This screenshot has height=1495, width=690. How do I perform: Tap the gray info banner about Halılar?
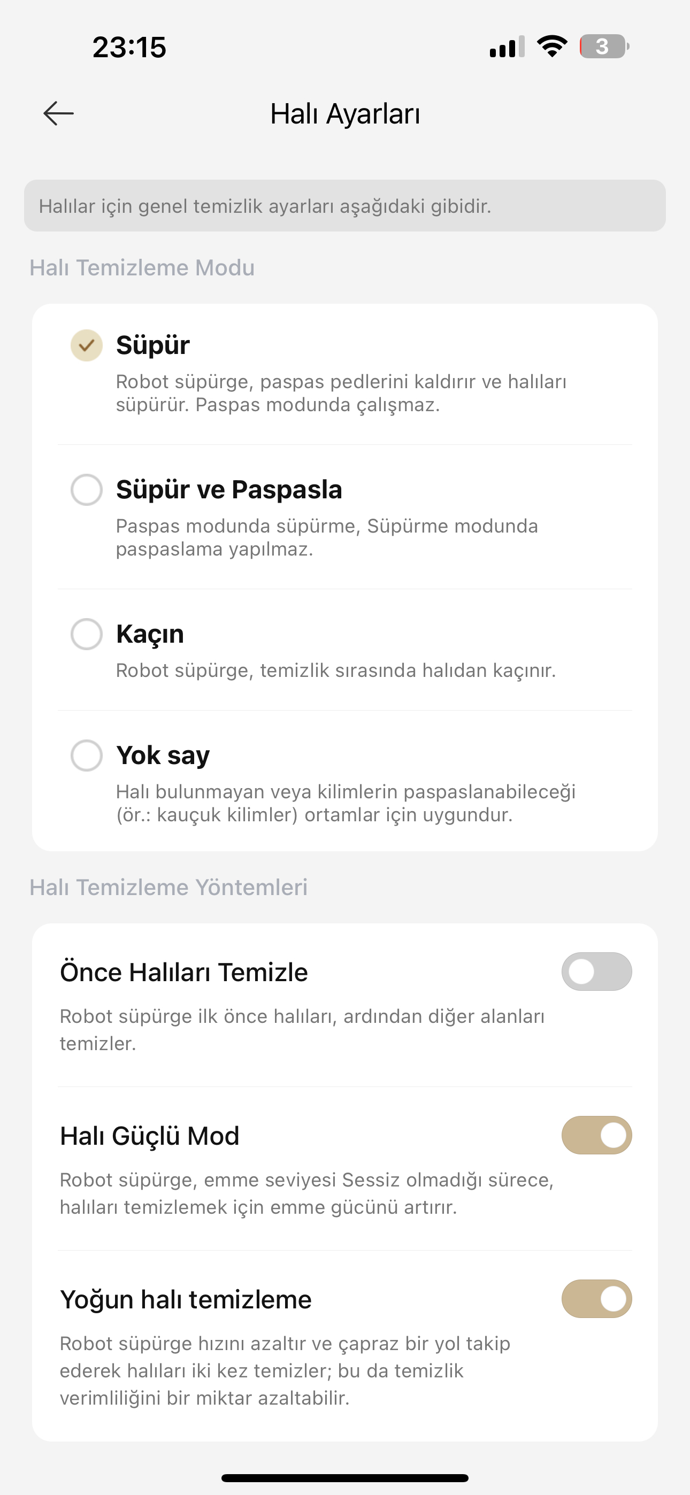point(345,206)
